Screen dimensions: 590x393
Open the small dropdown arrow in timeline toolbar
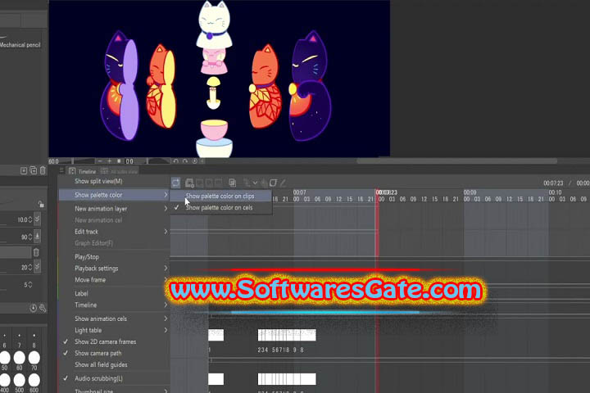255,183
